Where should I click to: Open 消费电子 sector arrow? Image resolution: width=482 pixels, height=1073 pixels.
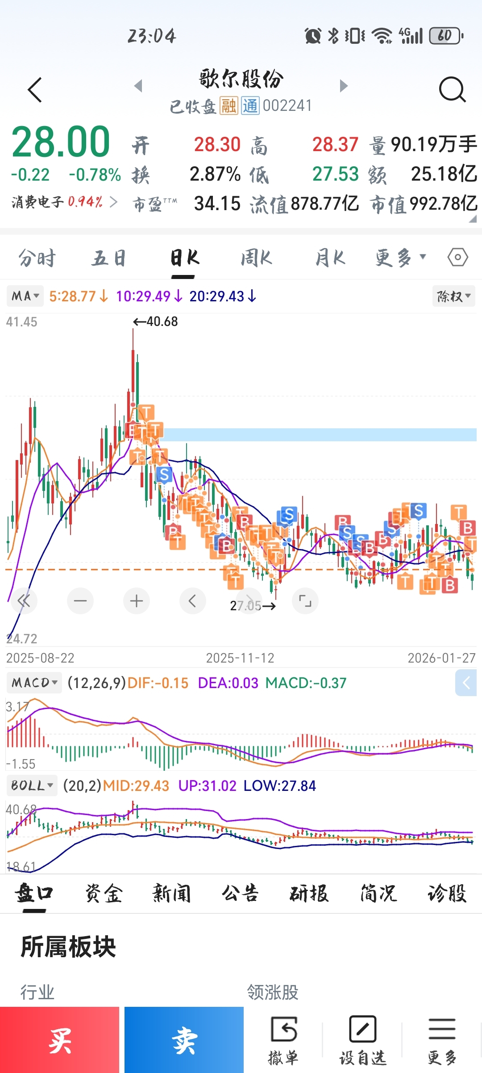[x=114, y=202]
